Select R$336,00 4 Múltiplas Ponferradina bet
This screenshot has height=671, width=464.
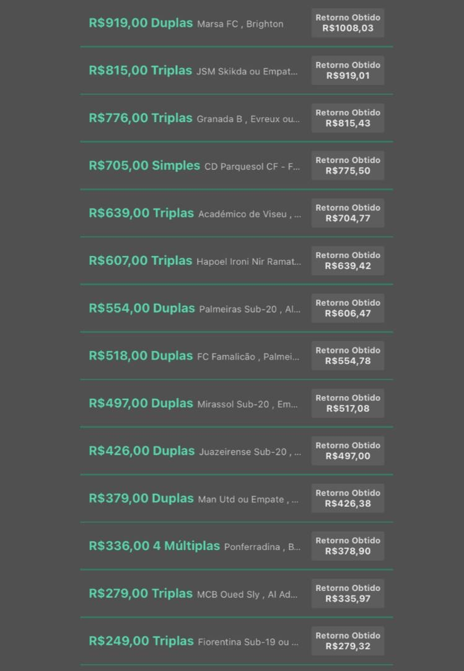237,546
